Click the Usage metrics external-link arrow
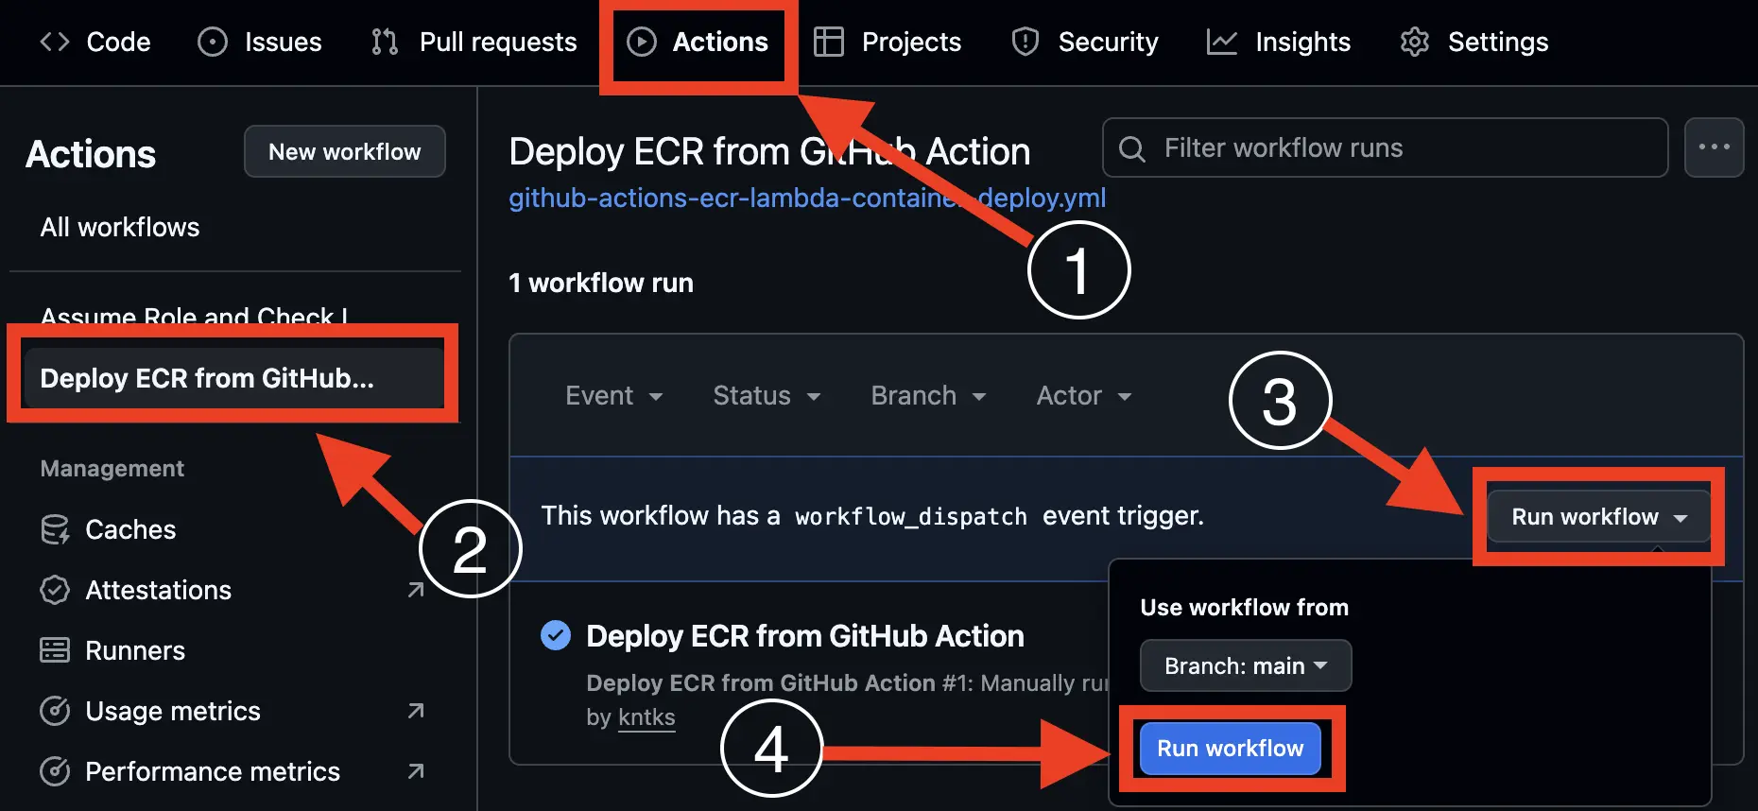 pos(416,711)
